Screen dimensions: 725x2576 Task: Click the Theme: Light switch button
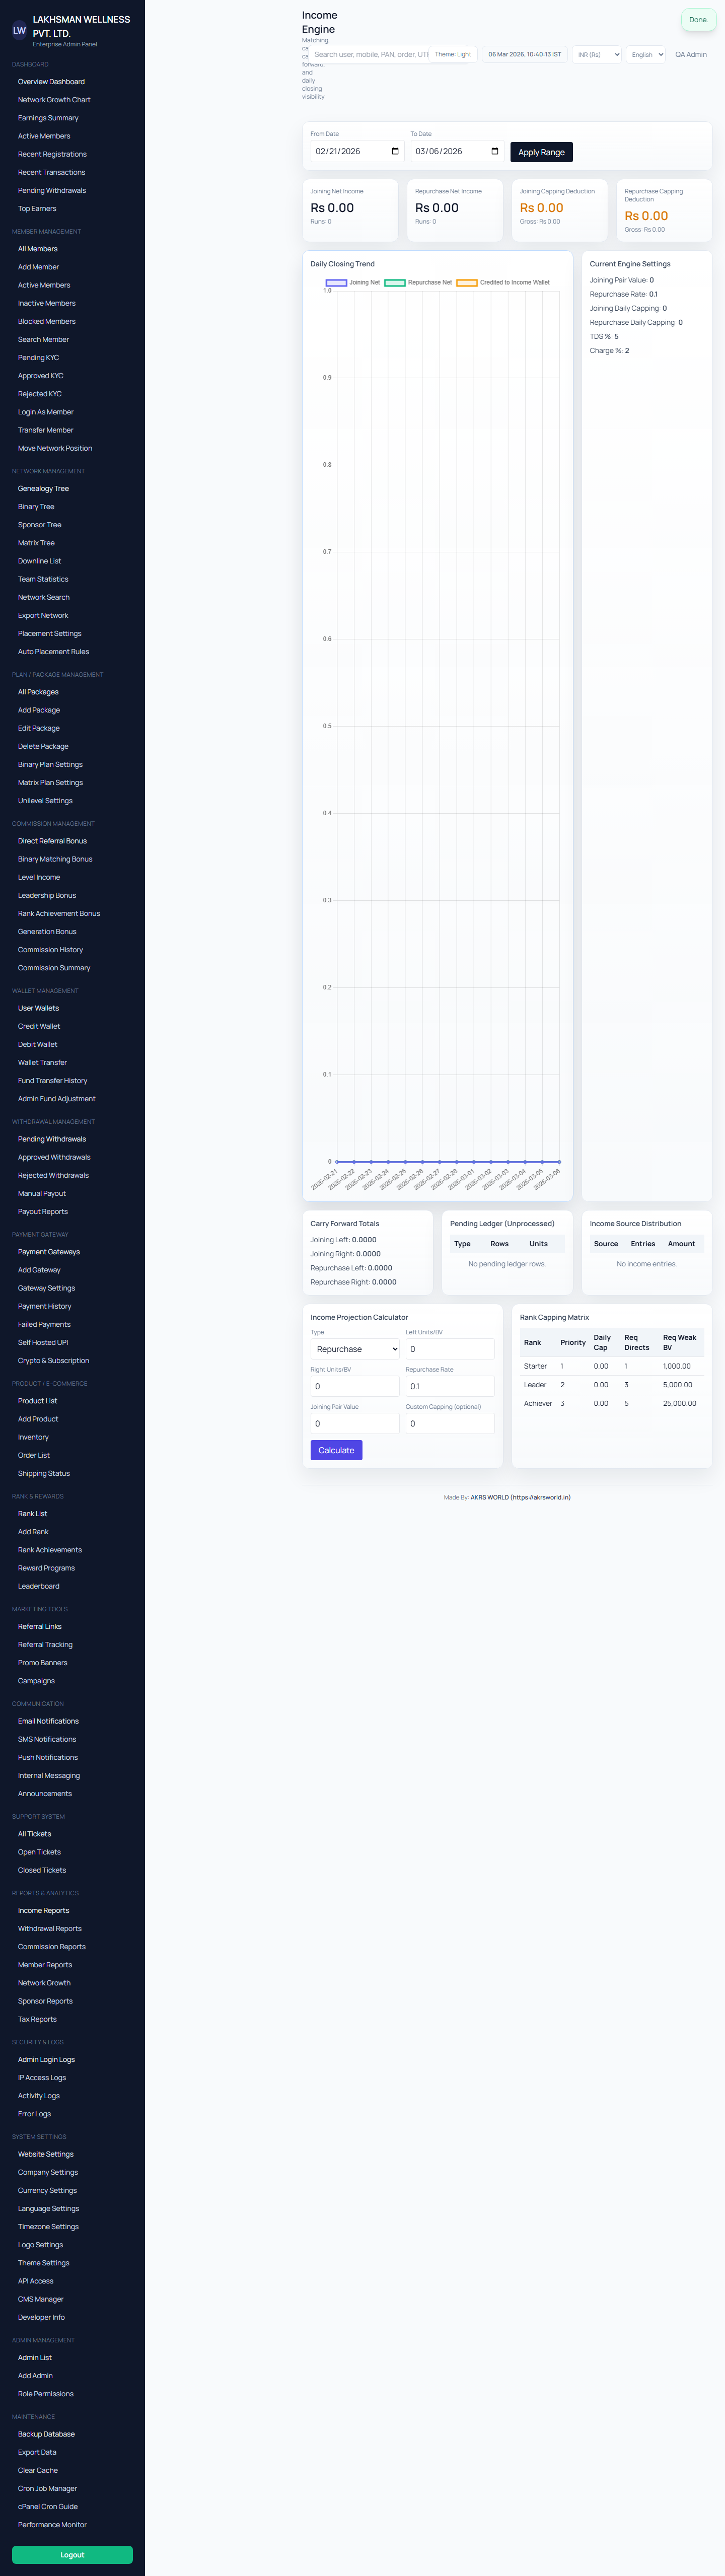[x=453, y=55]
